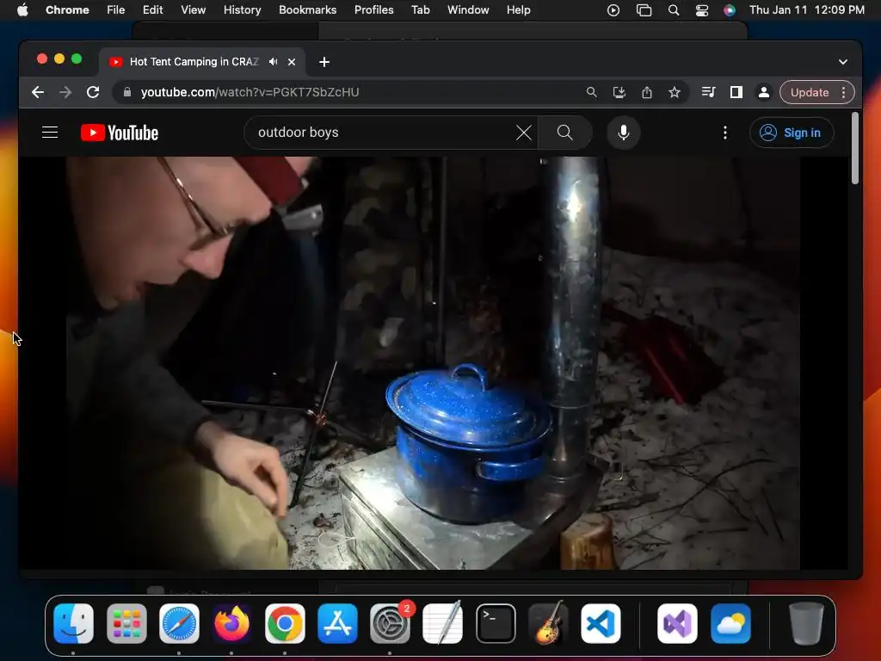The image size is (881, 661).
Task: Go back to previous page in Chrome
Action: pos(38,92)
